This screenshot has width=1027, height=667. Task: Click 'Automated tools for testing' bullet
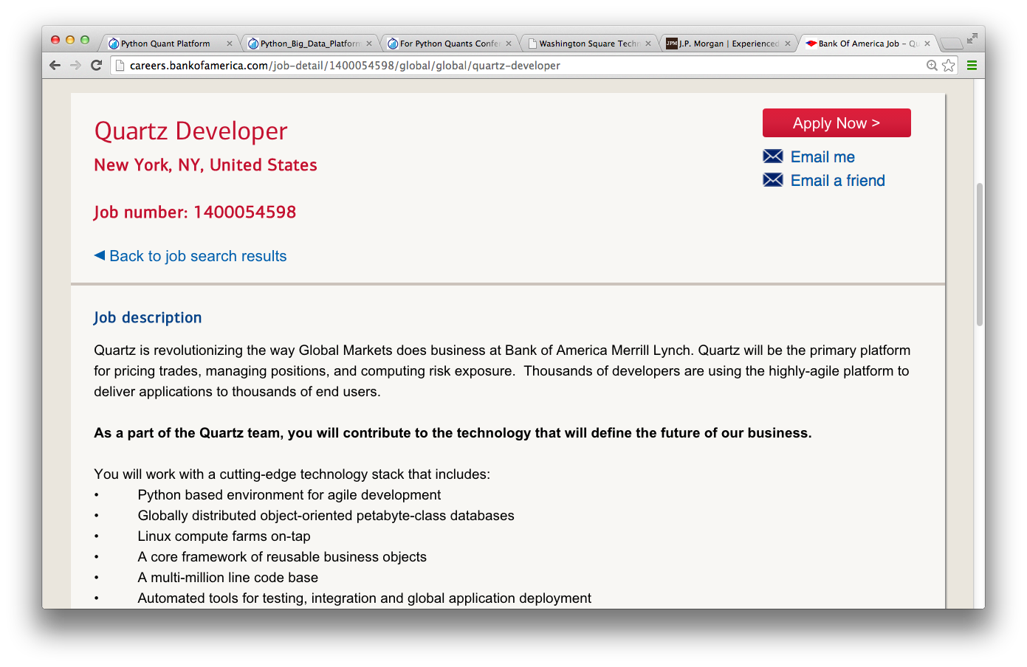[364, 598]
